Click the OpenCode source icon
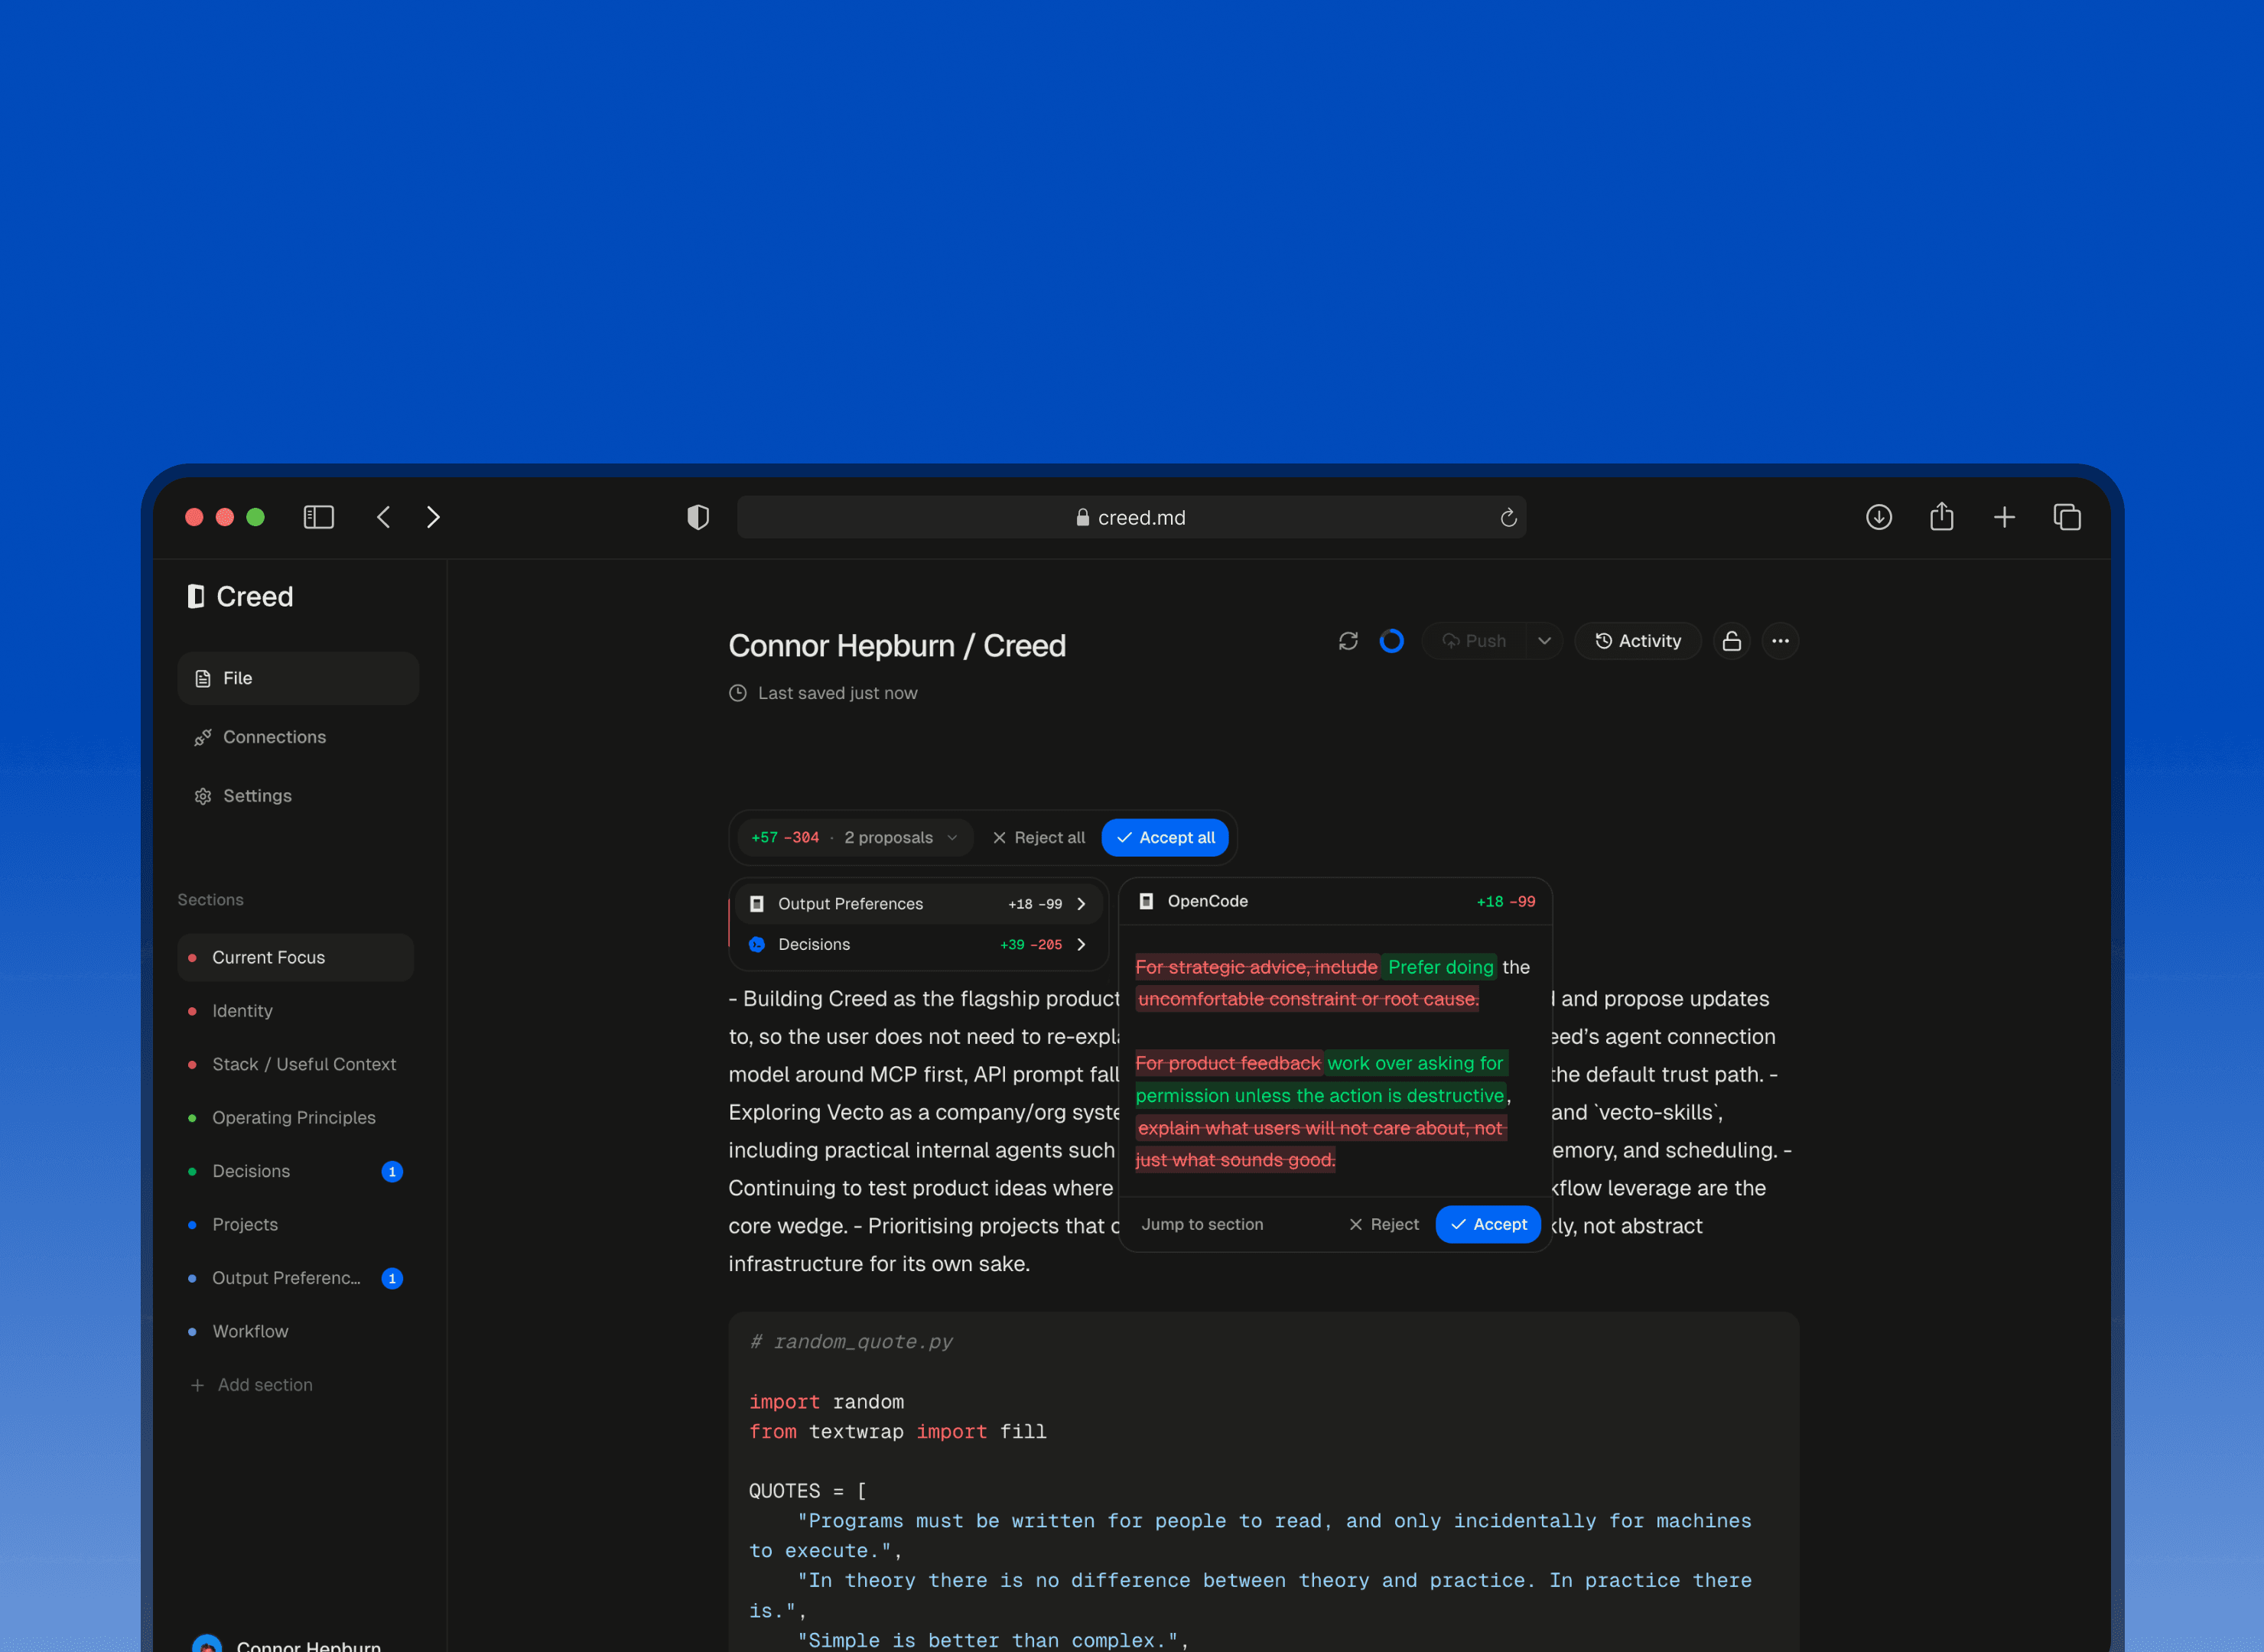Image resolution: width=2264 pixels, height=1652 pixels. click(1146, 901)
